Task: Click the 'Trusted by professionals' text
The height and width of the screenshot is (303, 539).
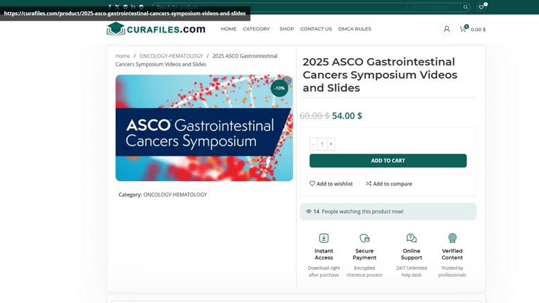Action: (x=452, y=271)
